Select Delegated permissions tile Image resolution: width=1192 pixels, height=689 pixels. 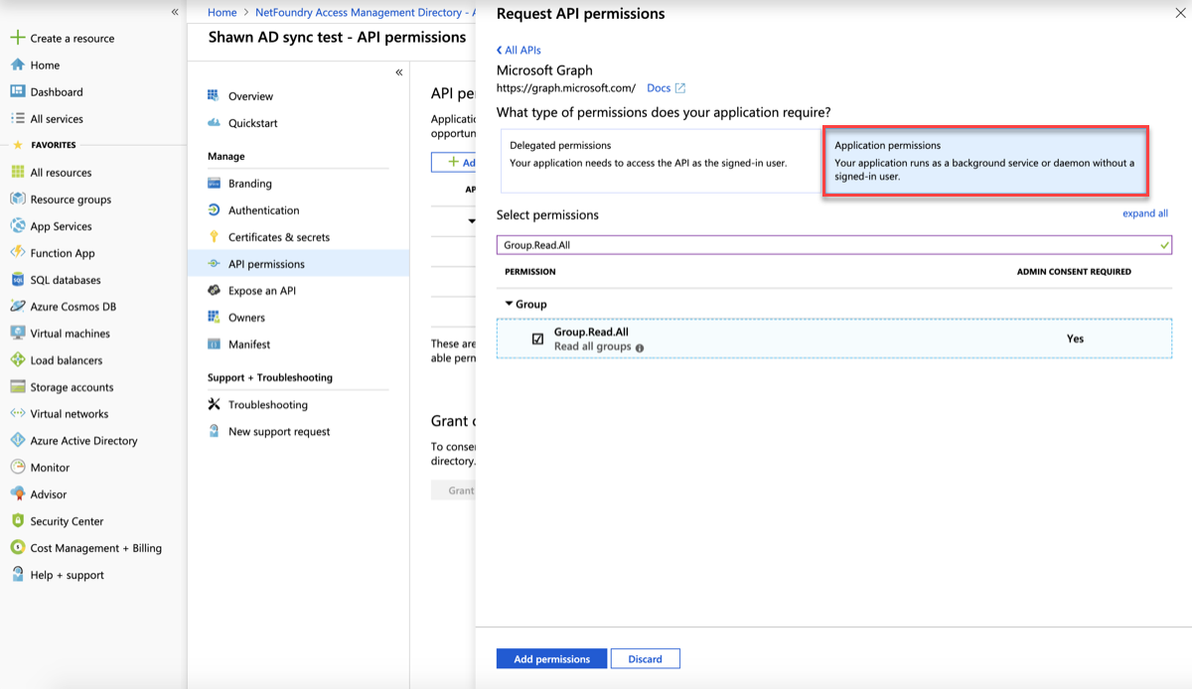click(661, 161)
